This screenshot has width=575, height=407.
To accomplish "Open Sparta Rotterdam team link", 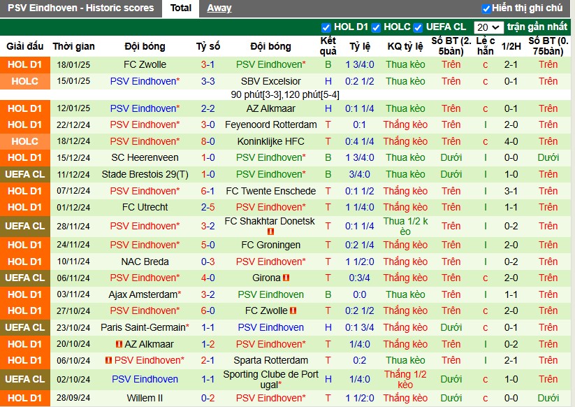I will pyautogui.click(x=270, y=360).
